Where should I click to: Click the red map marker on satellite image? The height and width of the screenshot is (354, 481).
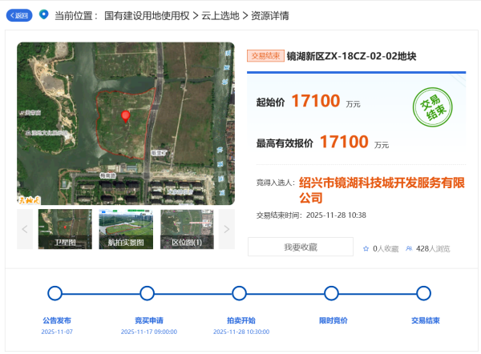(125, 116)
